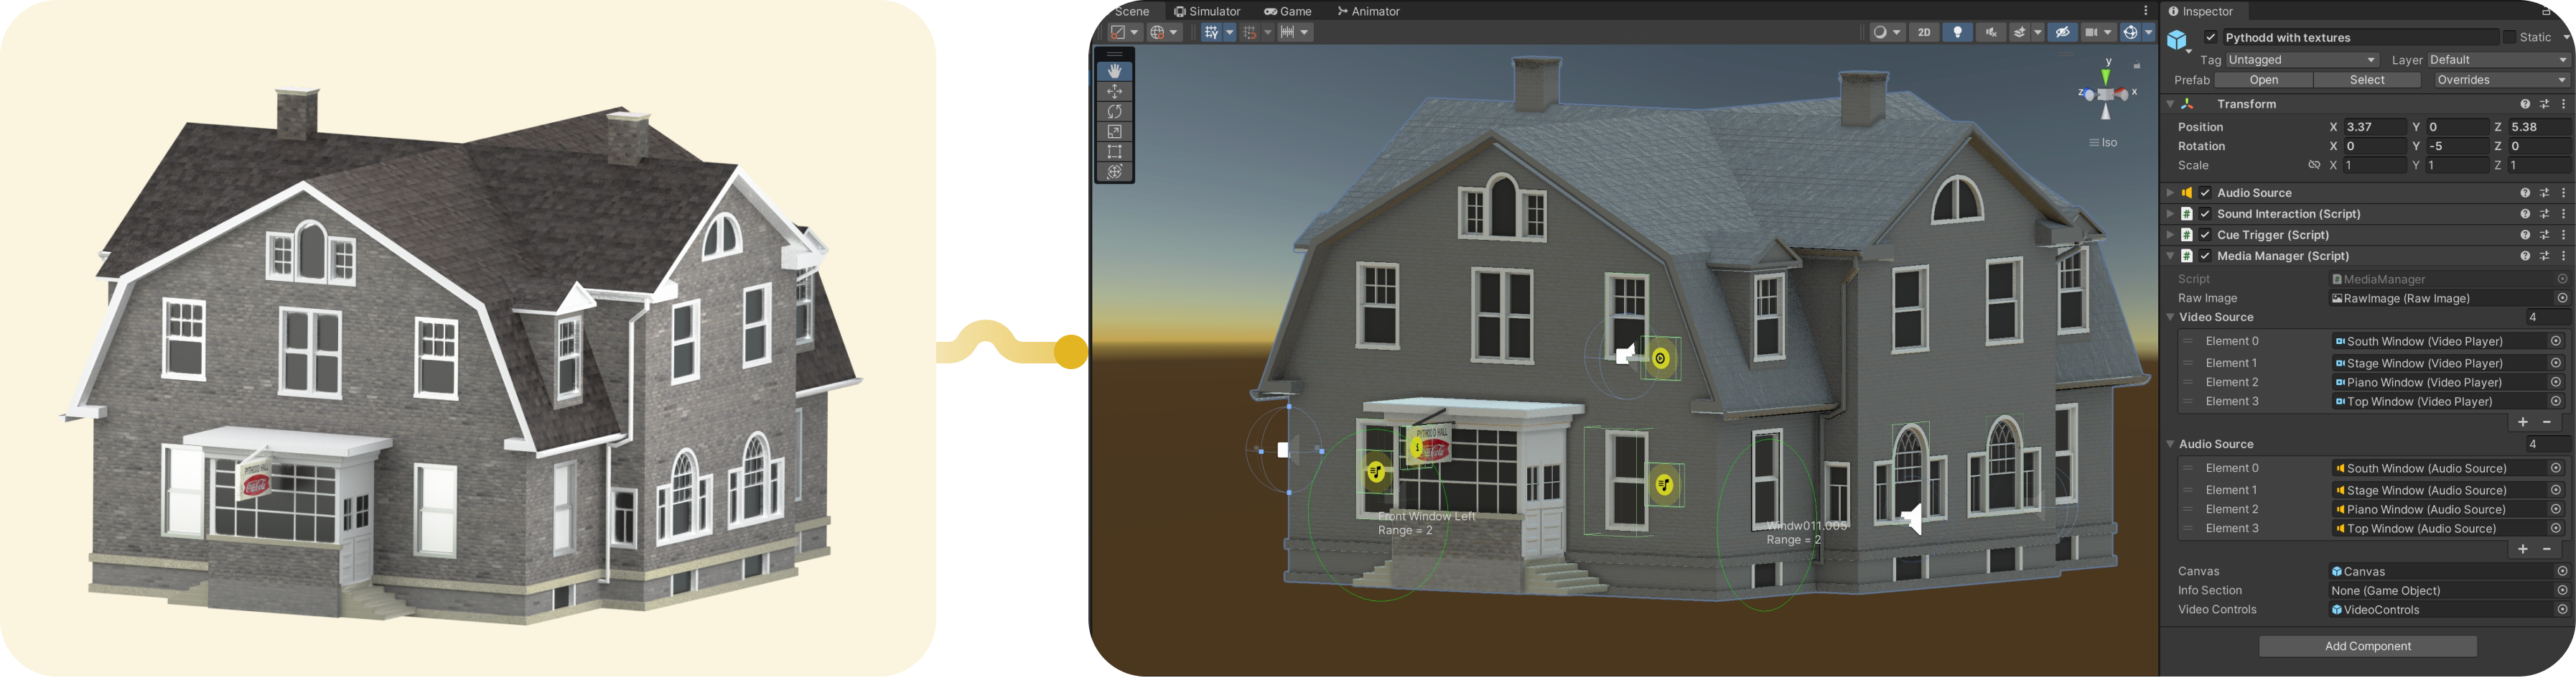Image resolution: width=2576 pixels, height=683 pixels.
Task: Open the Media Manager script context menu
Action: [2563, 255]
